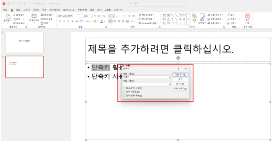The width and height of the screenshot is (273, 143).
Task: Enable the 대/소문자 구분 checkbox
Action: (x=124, y=88)
